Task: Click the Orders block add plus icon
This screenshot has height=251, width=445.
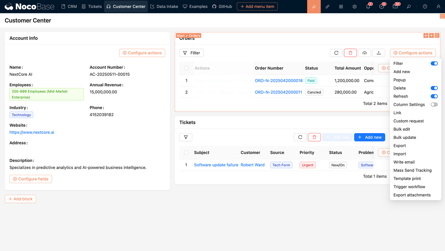Action: [x=431, y=35]
